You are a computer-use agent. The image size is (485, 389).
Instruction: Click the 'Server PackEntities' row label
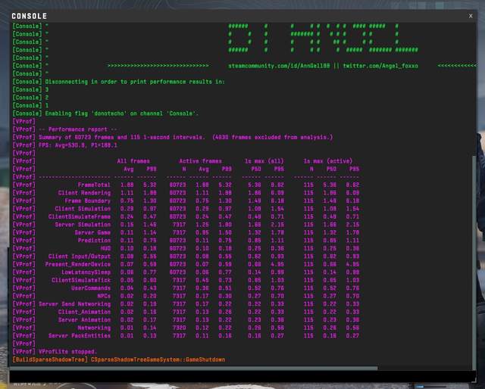pyautogui.click(x=80, y=335)
